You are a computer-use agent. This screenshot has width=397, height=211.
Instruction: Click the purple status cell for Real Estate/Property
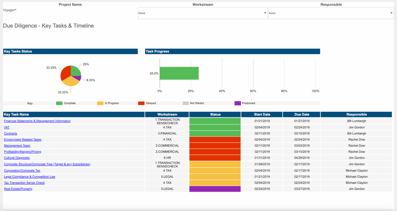click(215, 189)
